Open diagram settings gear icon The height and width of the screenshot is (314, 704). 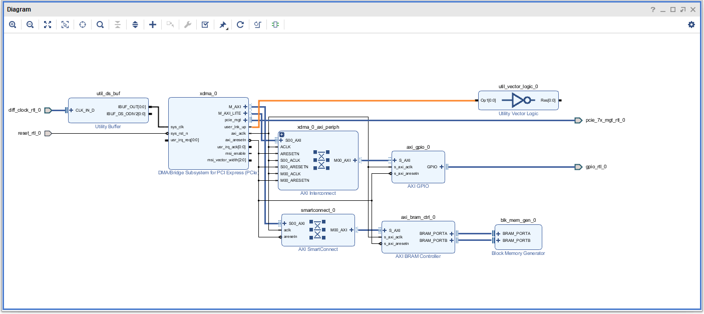pos(691,25)
